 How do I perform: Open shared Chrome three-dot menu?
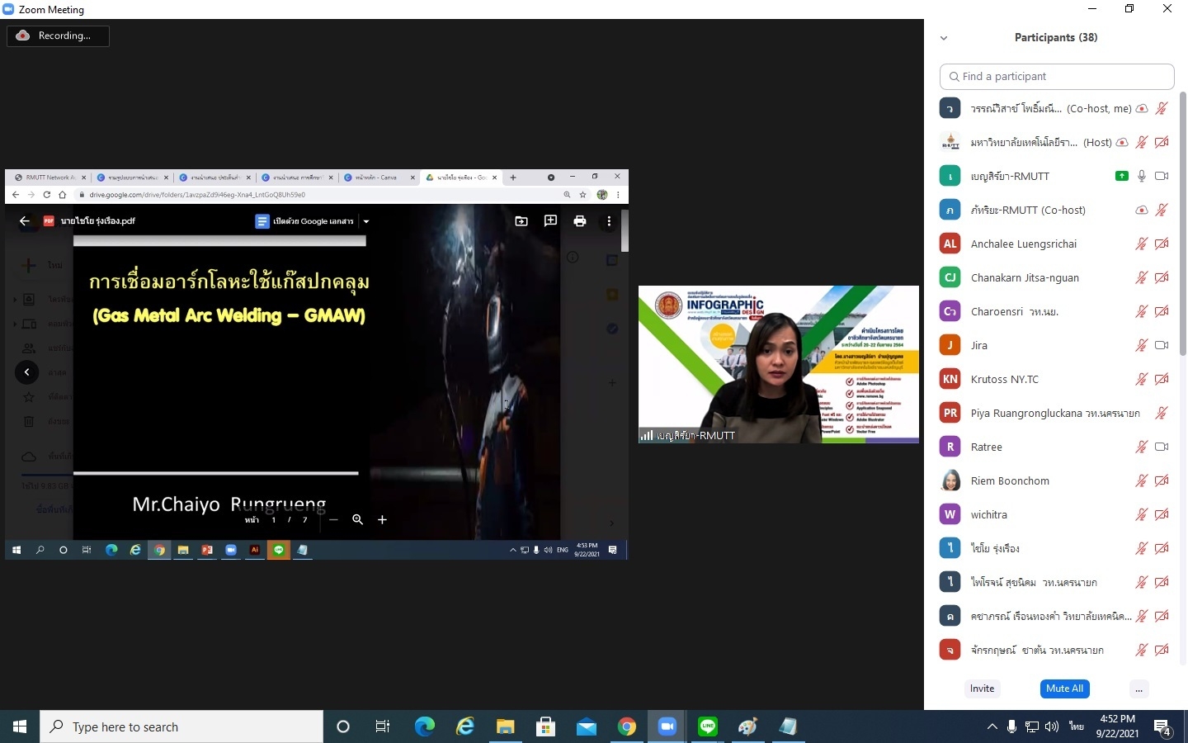(618, 195)
